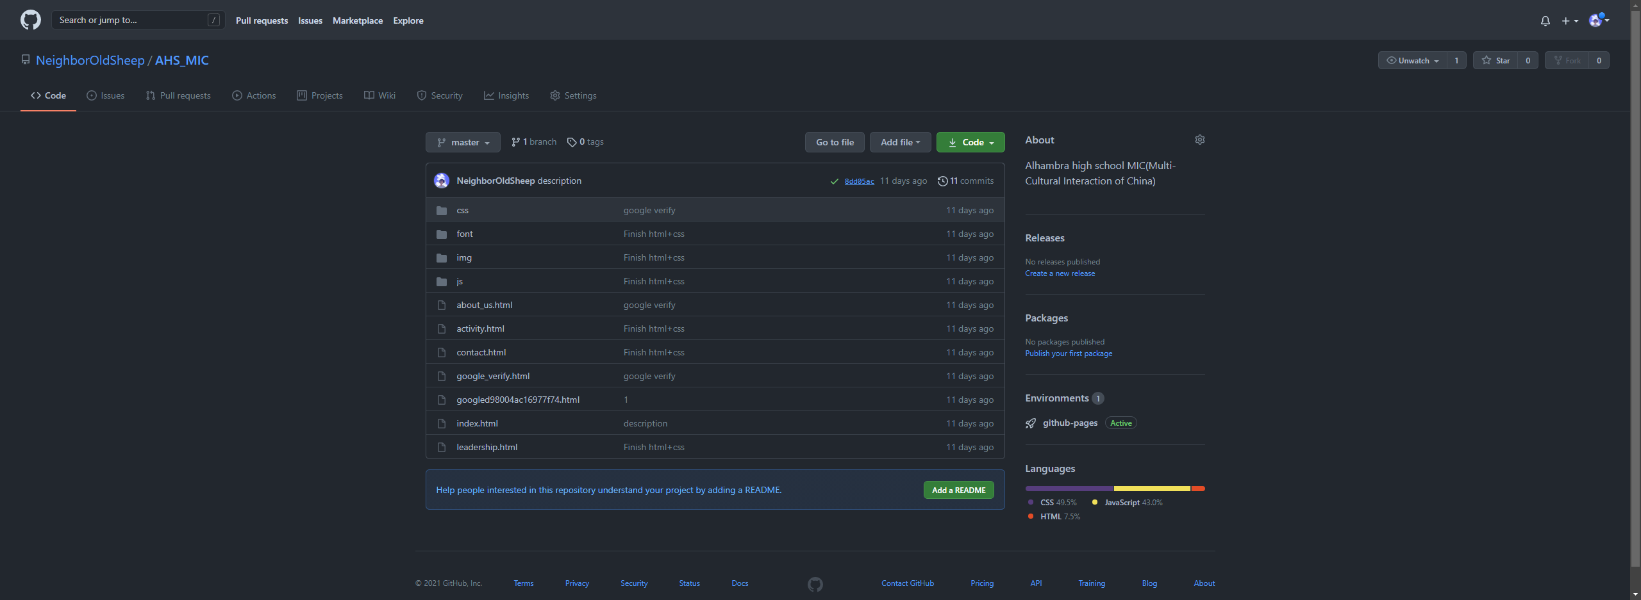Click the footer GitHub logo

815,584
